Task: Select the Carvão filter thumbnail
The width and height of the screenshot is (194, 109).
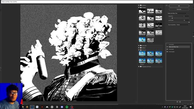Action: 142,18
